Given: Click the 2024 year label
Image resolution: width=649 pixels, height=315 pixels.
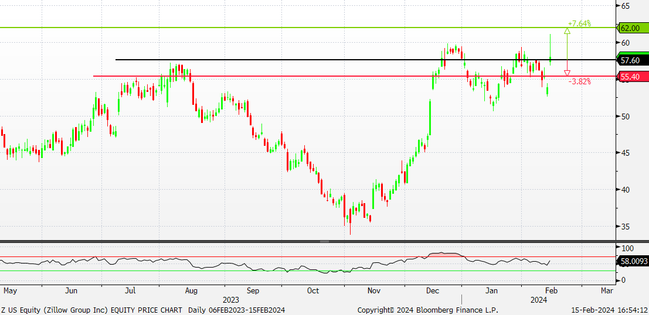Looking at the screenshot, I should (539, 300).
